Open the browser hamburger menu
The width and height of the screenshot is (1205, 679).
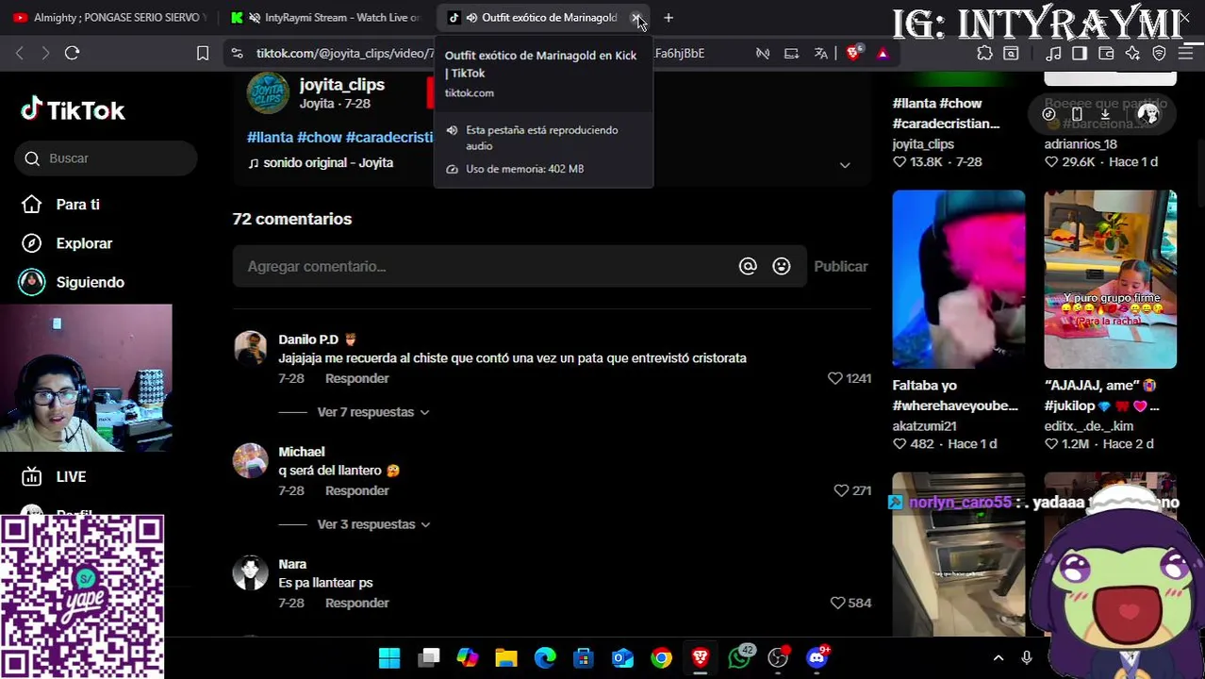click(1186, 54)
